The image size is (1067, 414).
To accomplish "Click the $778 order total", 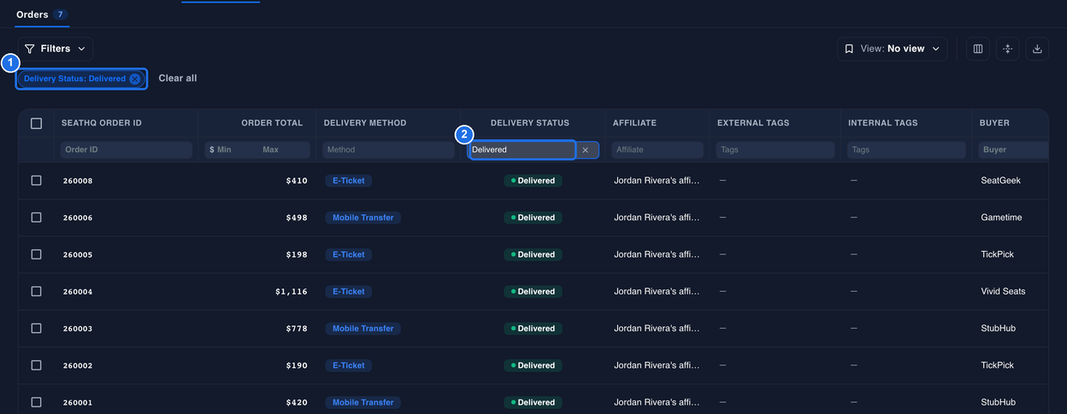I will tap(297, 329).
